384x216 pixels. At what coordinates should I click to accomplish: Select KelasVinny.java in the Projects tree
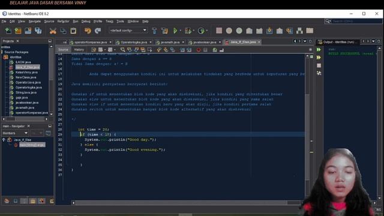pos(26,72)
